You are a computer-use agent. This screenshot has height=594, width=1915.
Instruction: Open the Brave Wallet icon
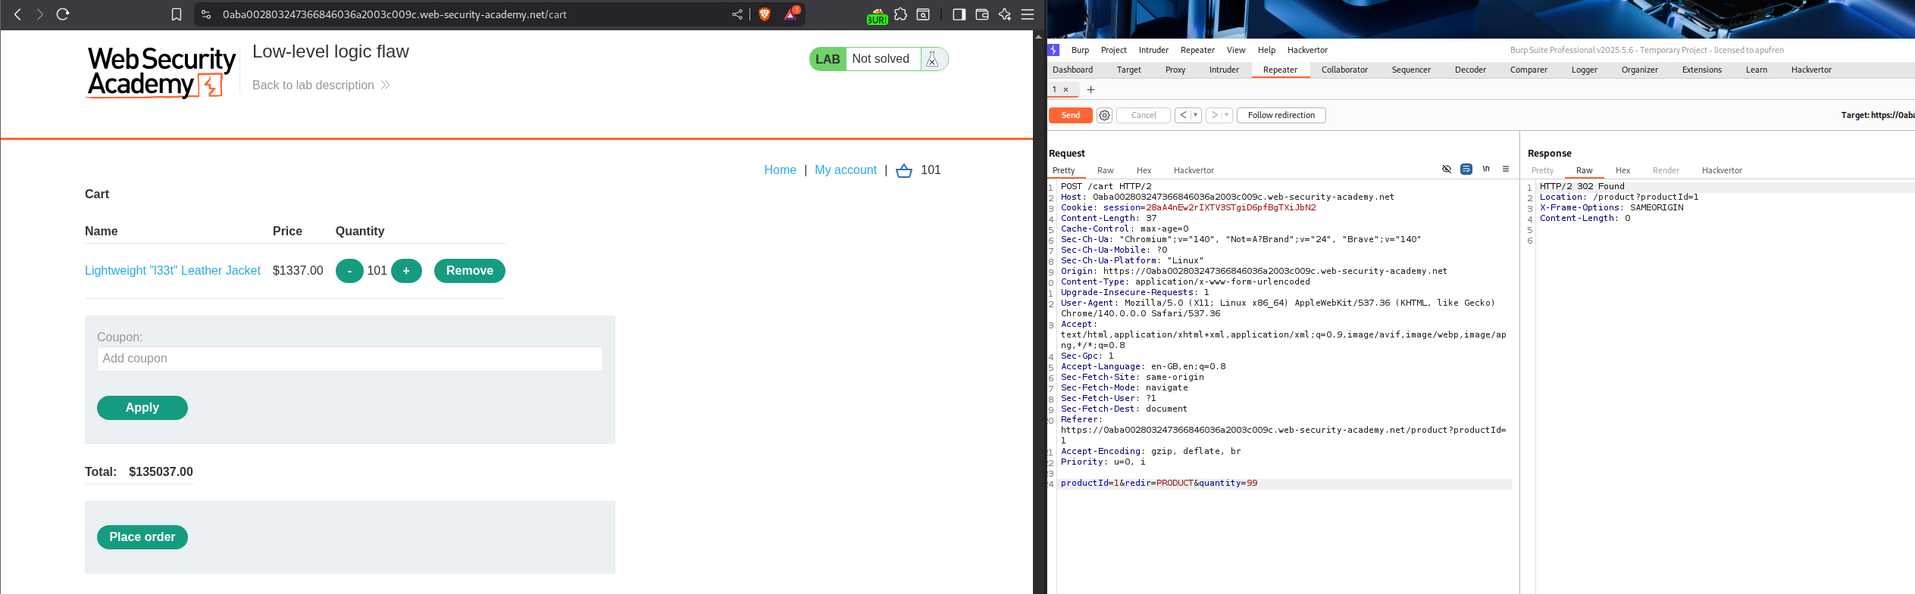click(982, 14)
